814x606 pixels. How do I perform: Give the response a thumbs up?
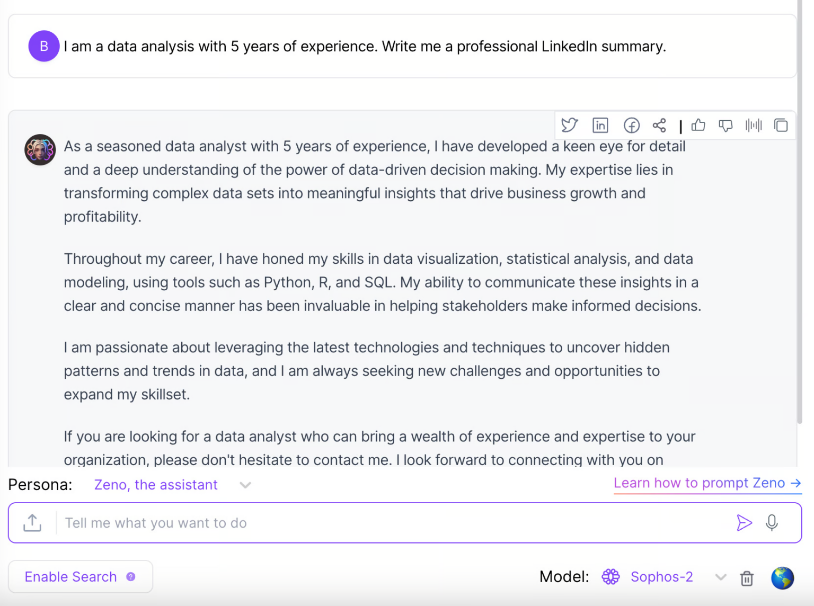click(x=698, y=126)
